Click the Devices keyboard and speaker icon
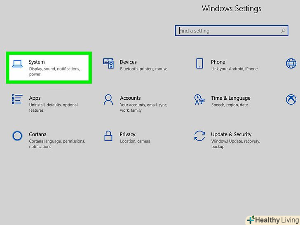This screenshot has width=300, height=225. 108,63
